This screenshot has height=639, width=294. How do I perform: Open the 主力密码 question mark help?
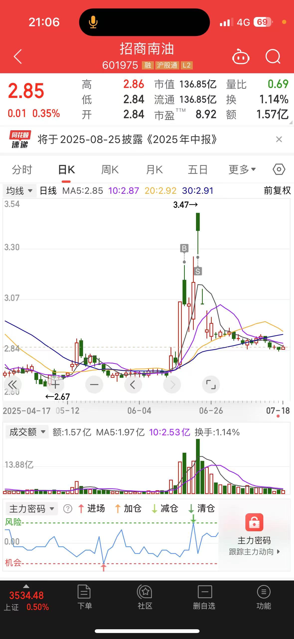pyautogui.click(x=68, y=509)
